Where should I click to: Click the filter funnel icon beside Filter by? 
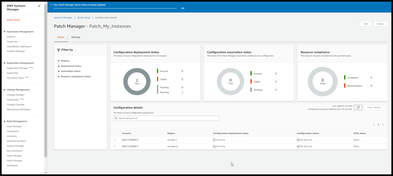[x=58, y=50]
